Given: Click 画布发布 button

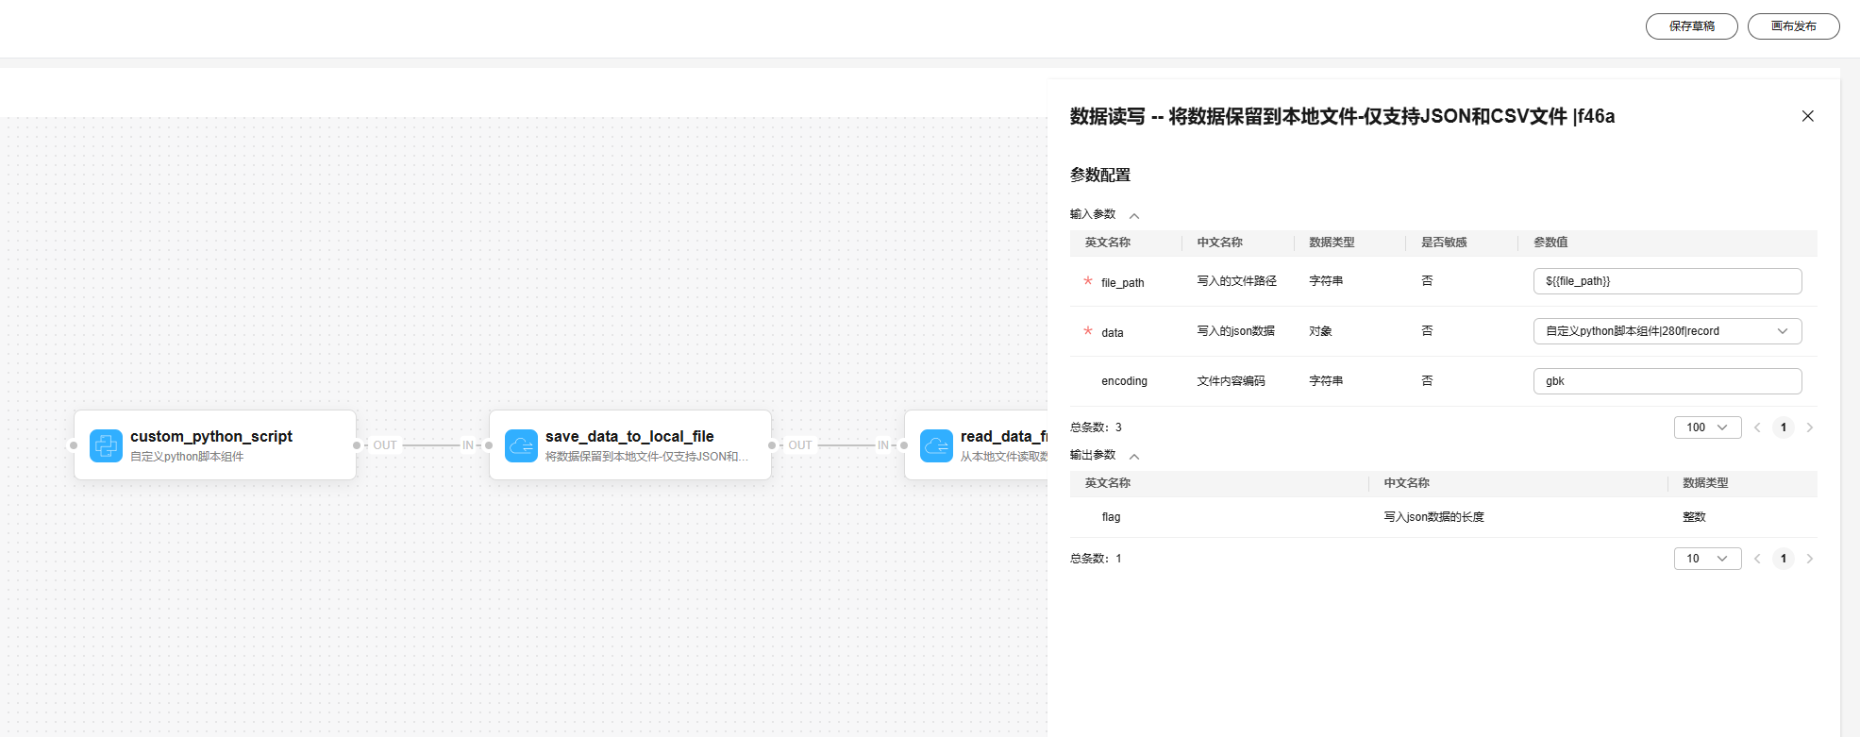Looking at the screenshot, I should [1793, 26].
